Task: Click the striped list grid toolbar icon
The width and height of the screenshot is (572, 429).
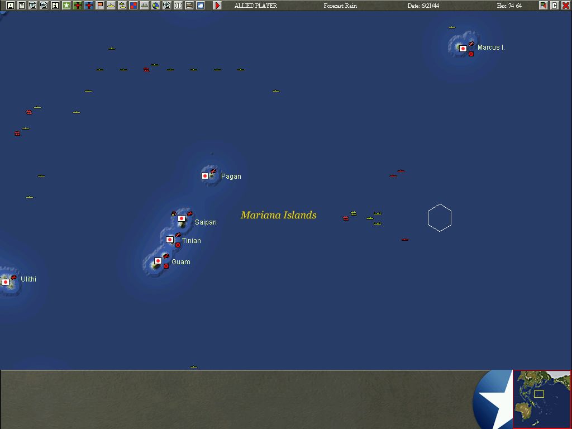Action: click(189, 6)
